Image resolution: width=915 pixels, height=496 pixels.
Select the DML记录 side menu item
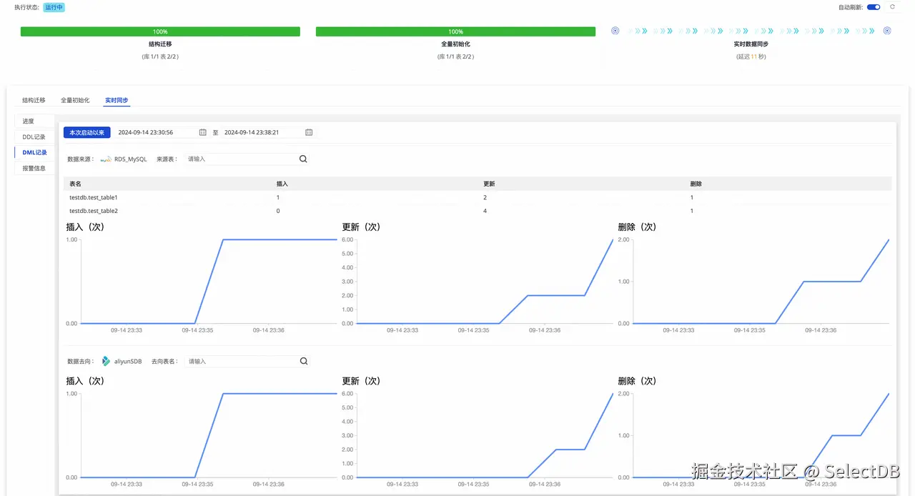(x=34, y=153)
